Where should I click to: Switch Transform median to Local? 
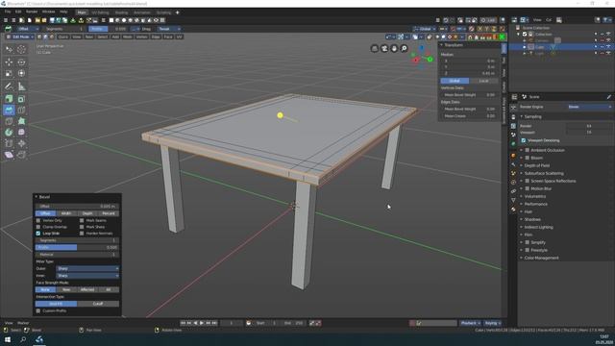pyautogui.click(x=483, y=81)
